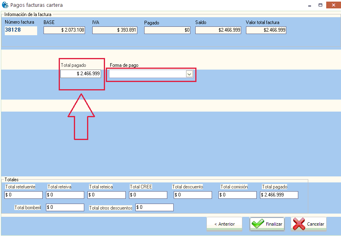Click the Pagado field showing $0

(x=167, y=30)
